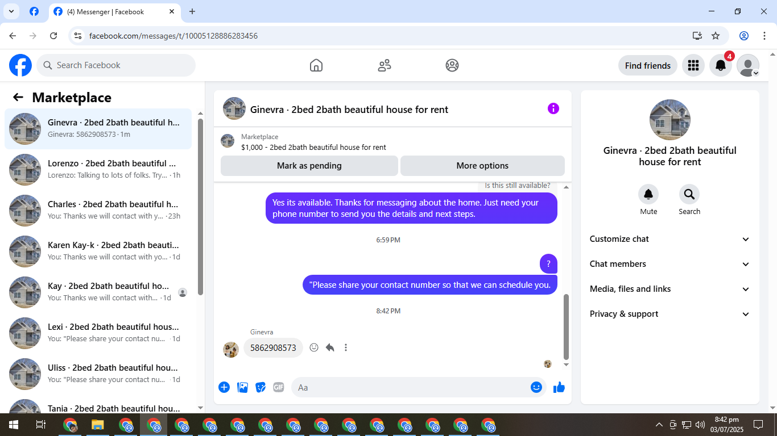The image size is (777, 436).
Task: Go back from Marketplace list
Action: (x=18, y=97)
